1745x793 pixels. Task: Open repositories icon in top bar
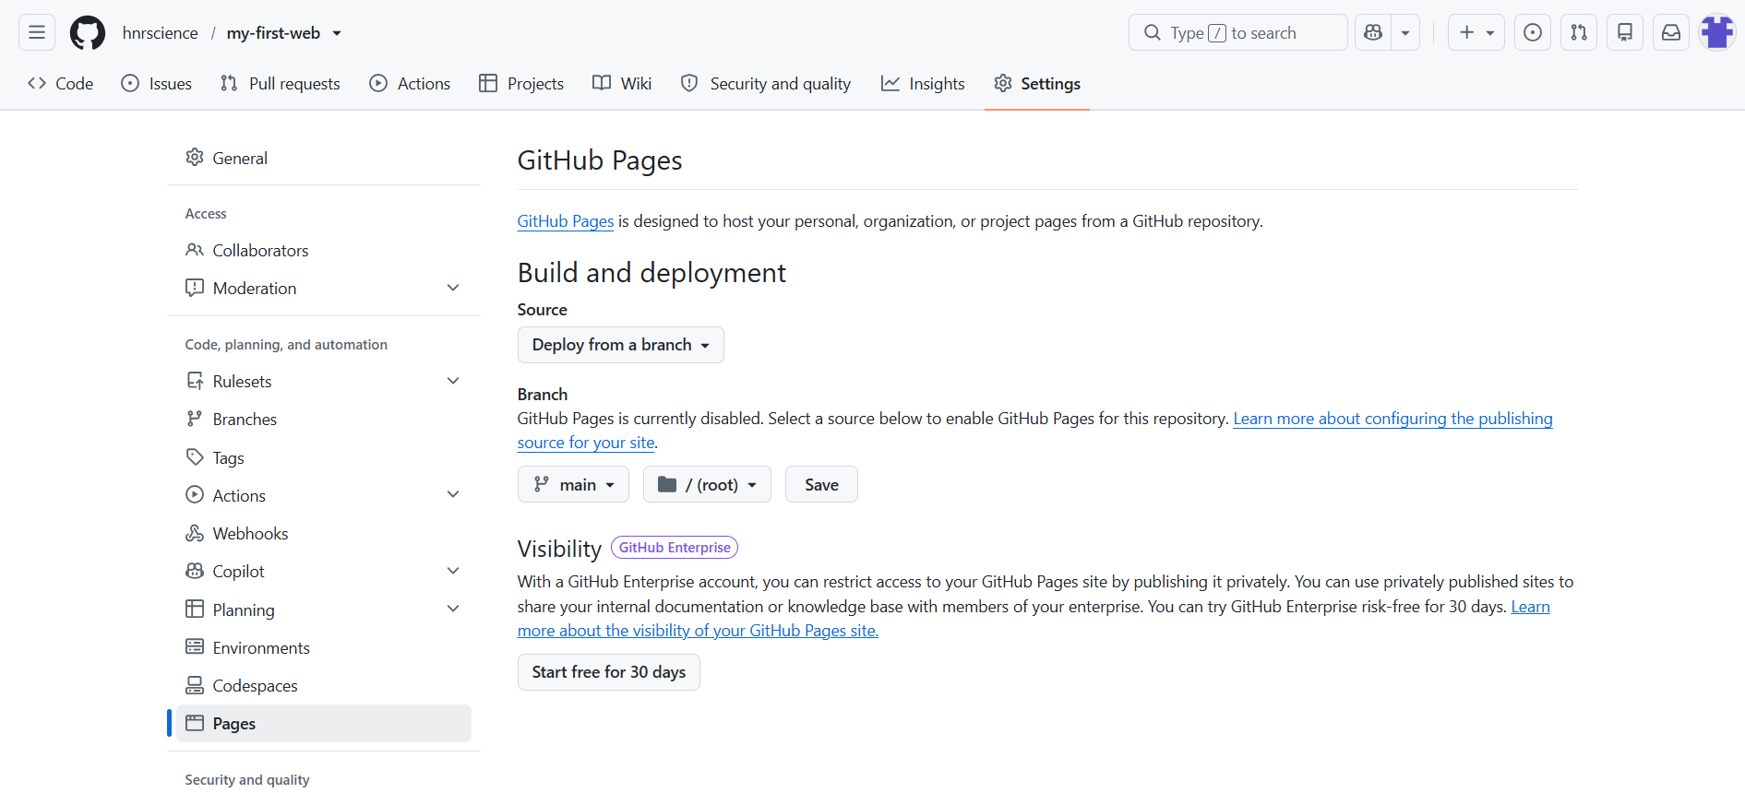coord(1625,32)
